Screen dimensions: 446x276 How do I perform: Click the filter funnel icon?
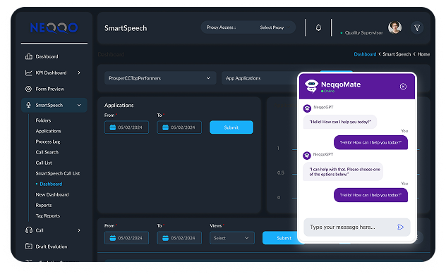click(x=417, y=27)
